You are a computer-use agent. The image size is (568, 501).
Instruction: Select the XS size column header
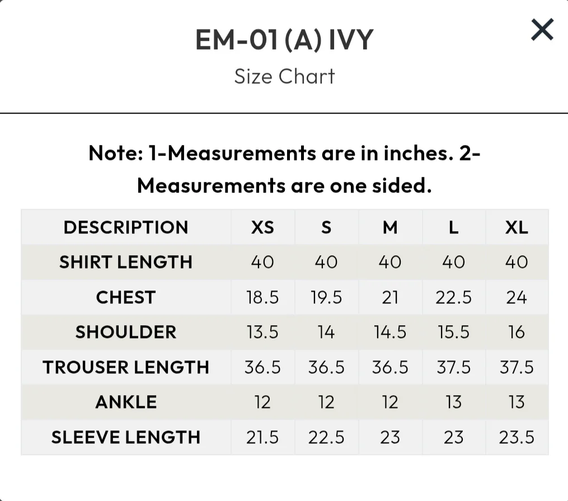click(262, 227)
